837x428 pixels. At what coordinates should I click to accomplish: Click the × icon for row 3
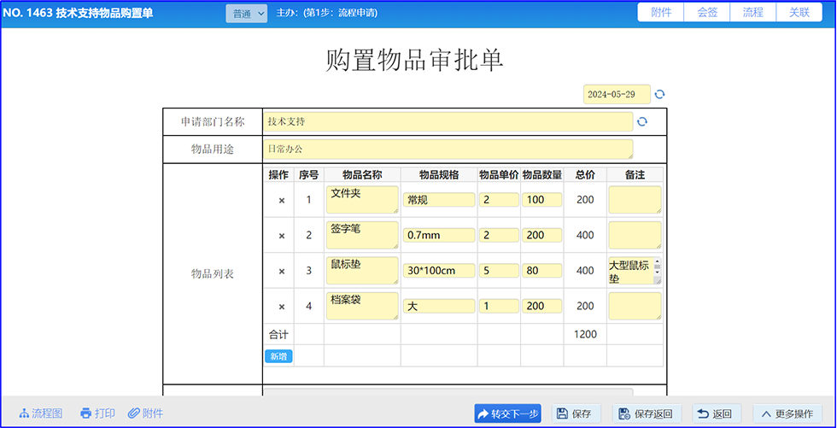(x=282, y=271)
